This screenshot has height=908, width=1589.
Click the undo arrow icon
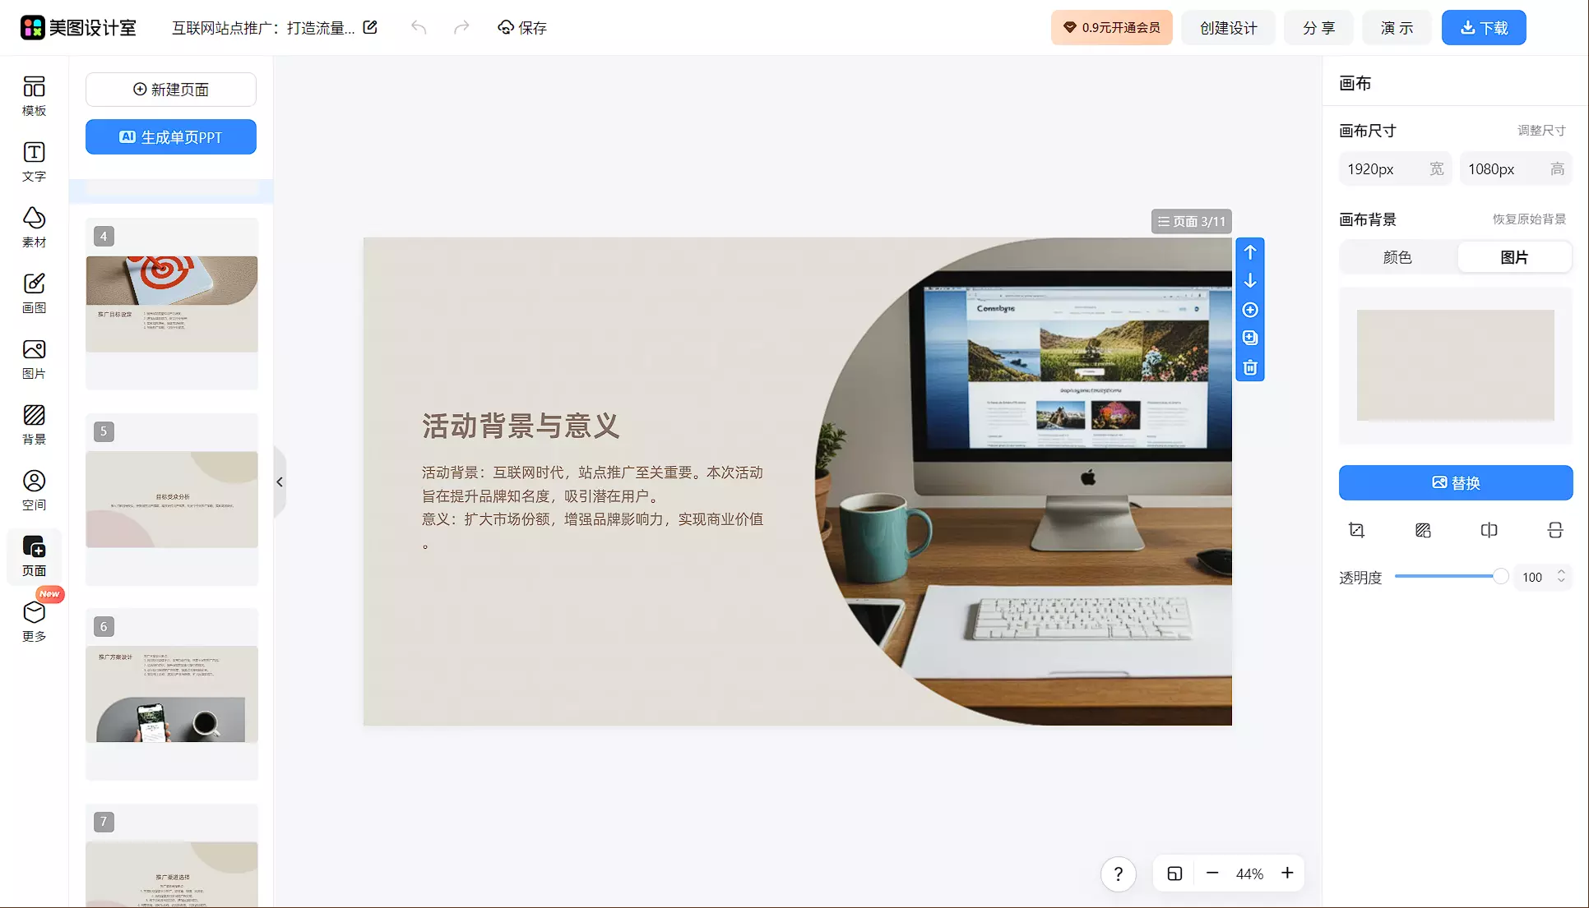pyautogui.click(x=419, y=28)
